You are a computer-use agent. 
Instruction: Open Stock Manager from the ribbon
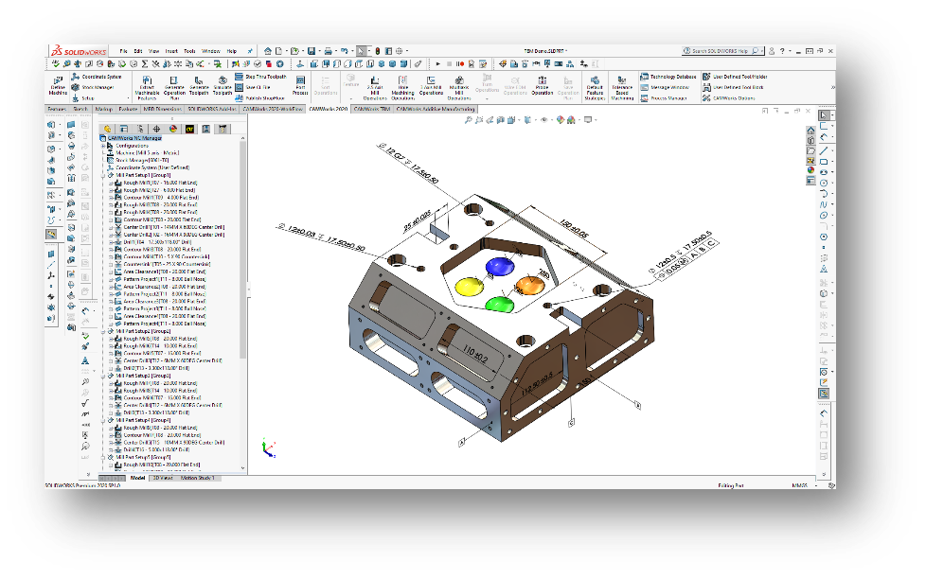point(93,87)
